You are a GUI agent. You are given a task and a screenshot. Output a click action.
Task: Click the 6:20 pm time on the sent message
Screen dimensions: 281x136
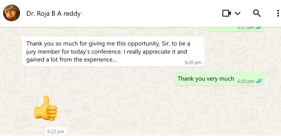pyautogui.click(x=245, y=81)
